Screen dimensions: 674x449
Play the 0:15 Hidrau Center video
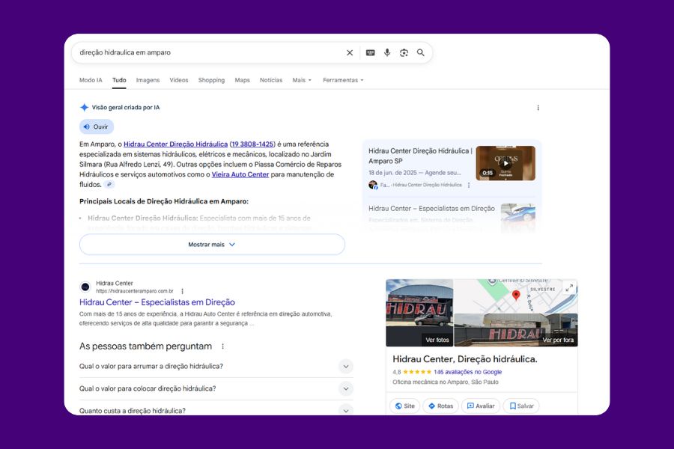click(506, 163)
